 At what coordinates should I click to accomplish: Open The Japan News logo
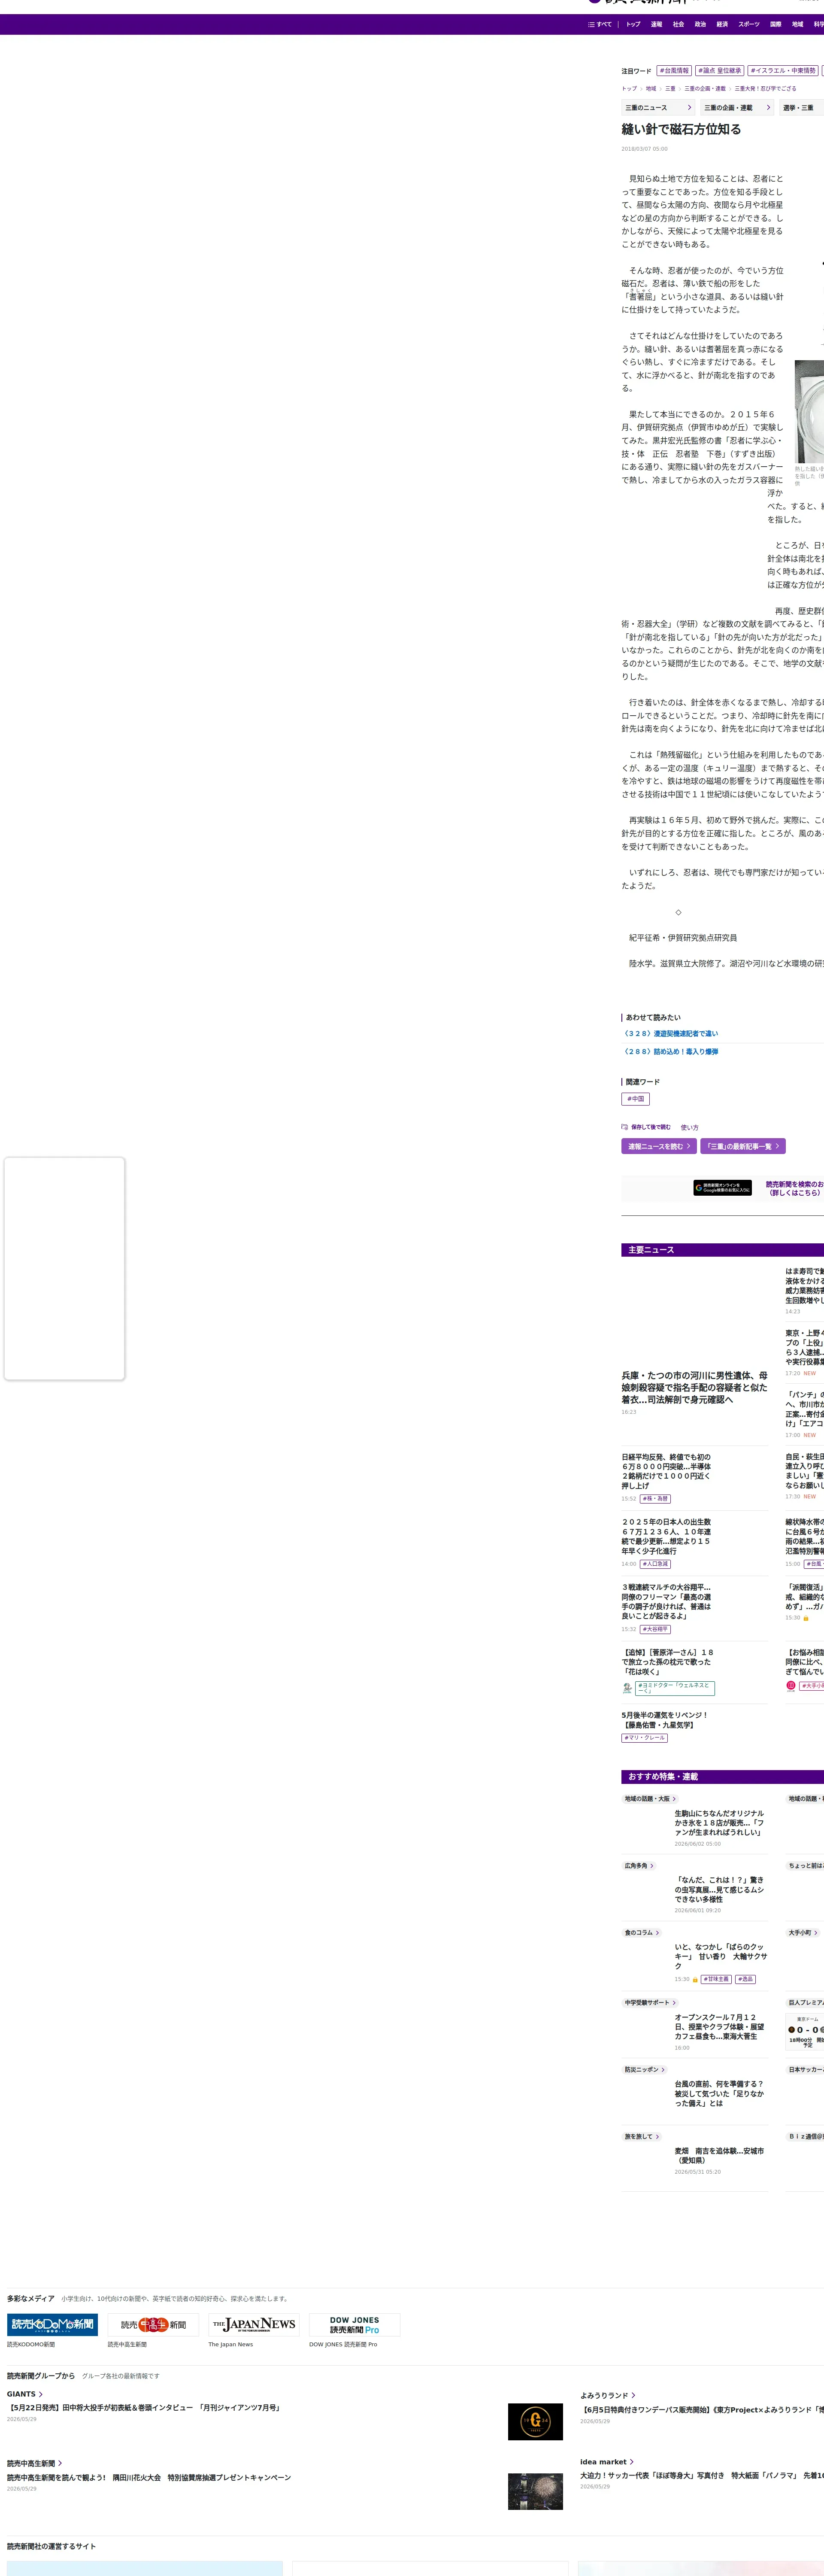(x=254, y=2325)
